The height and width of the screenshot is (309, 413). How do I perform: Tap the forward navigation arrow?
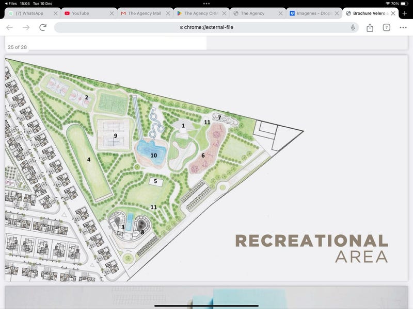click(26, 27)
